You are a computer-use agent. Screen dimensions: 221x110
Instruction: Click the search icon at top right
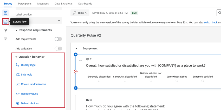(x=219, y=13)
